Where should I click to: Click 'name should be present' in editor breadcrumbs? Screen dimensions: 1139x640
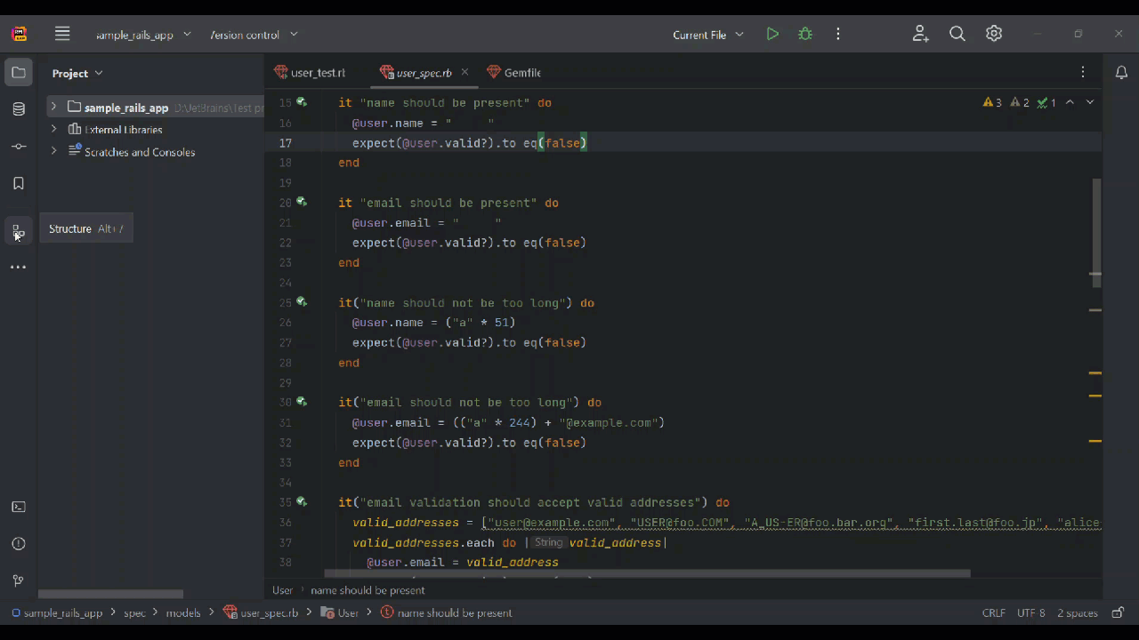point(368,590)
